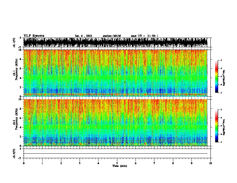Click the flat line in ch.3(V) panel
Viewport: 237px width, 183px height.
coord(115,154)
